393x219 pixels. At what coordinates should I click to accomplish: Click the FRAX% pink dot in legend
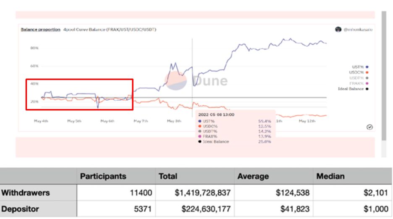point(367,83)
